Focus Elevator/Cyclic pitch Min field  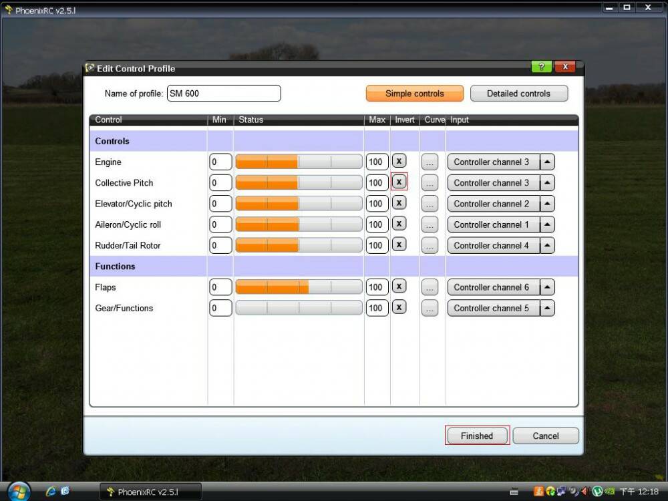(220, 204)
